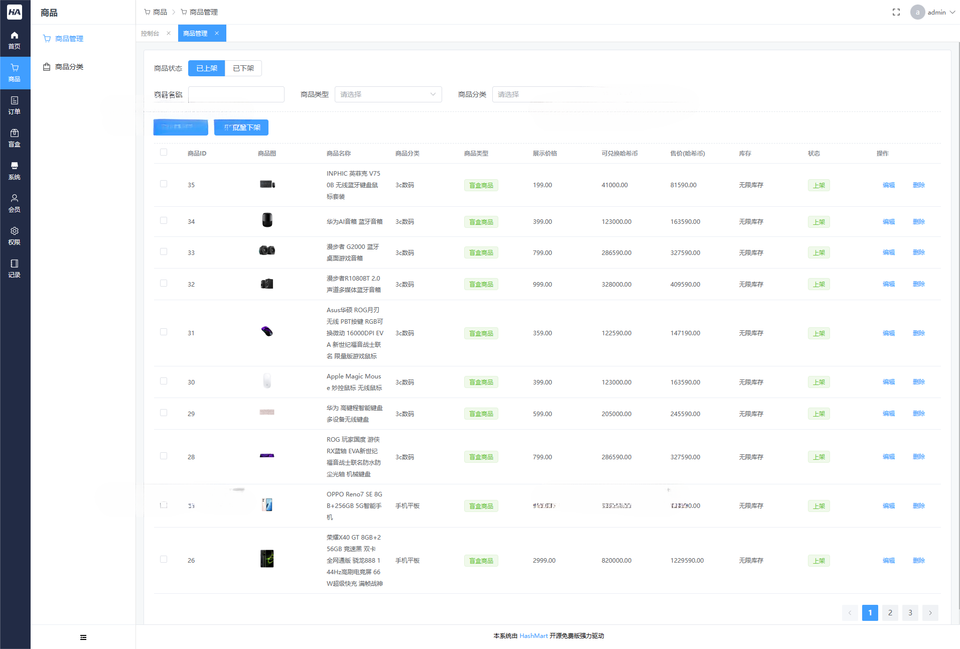This screenshot has height=649, width=960.
Task: Open the INPHIC keyboard product thumbnail
Action: (x=267, y=184)
